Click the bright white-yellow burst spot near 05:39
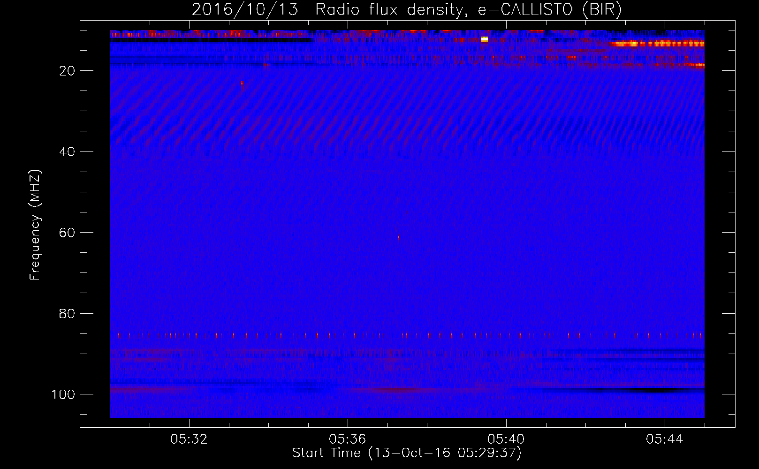The height and width of the screenshot is (469, 759). tap(485, 39)
